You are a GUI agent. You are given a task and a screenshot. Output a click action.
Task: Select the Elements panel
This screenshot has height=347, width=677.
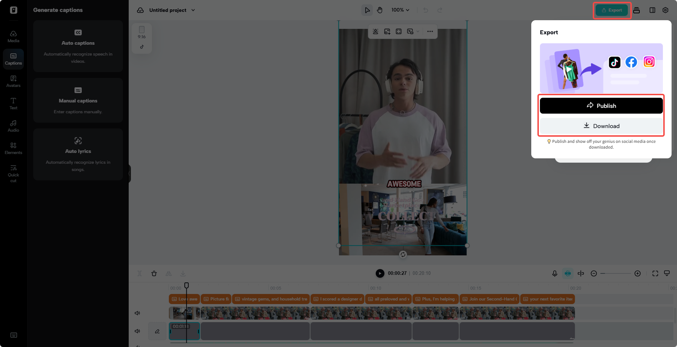click(x=13, y=148)
